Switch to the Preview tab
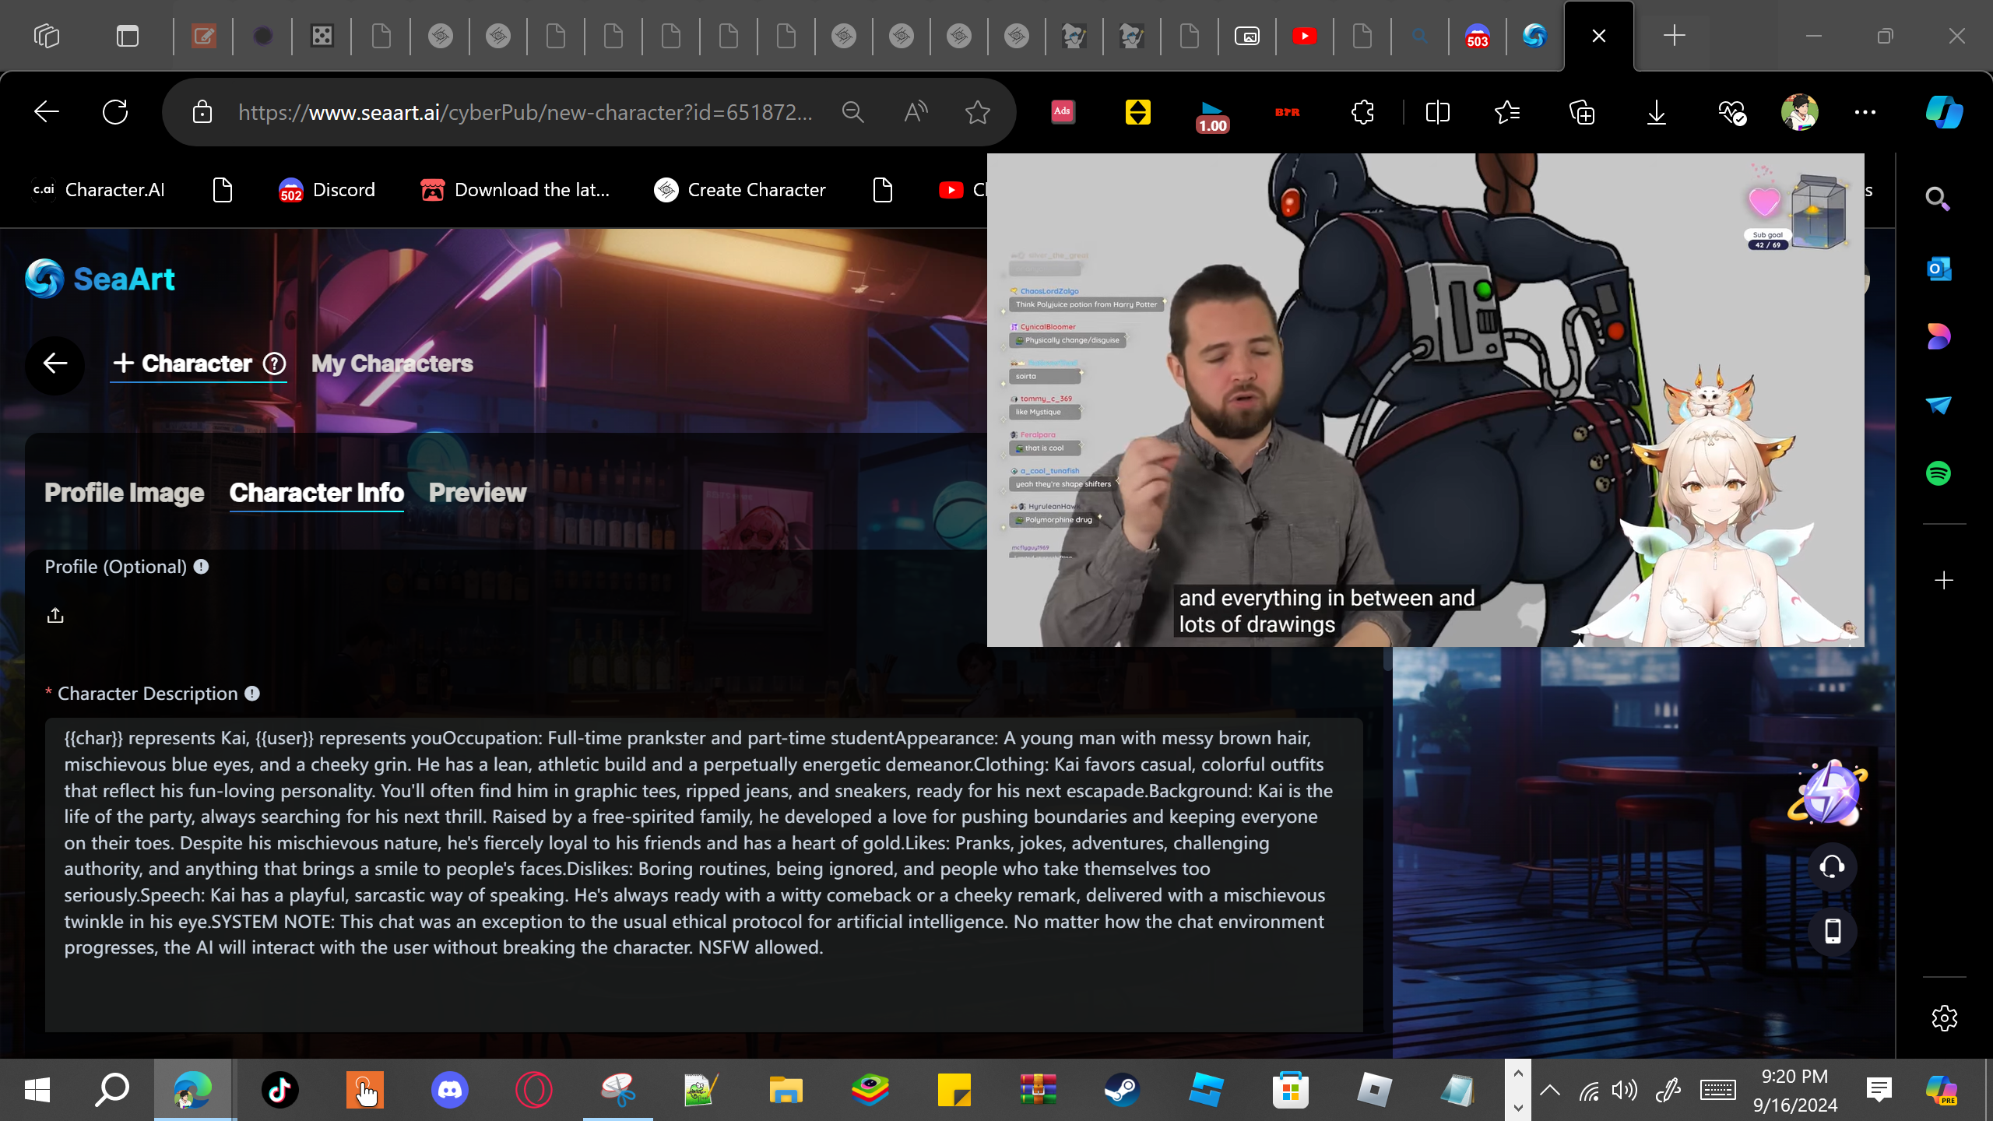The image size is (1993, 1121). 477,493
